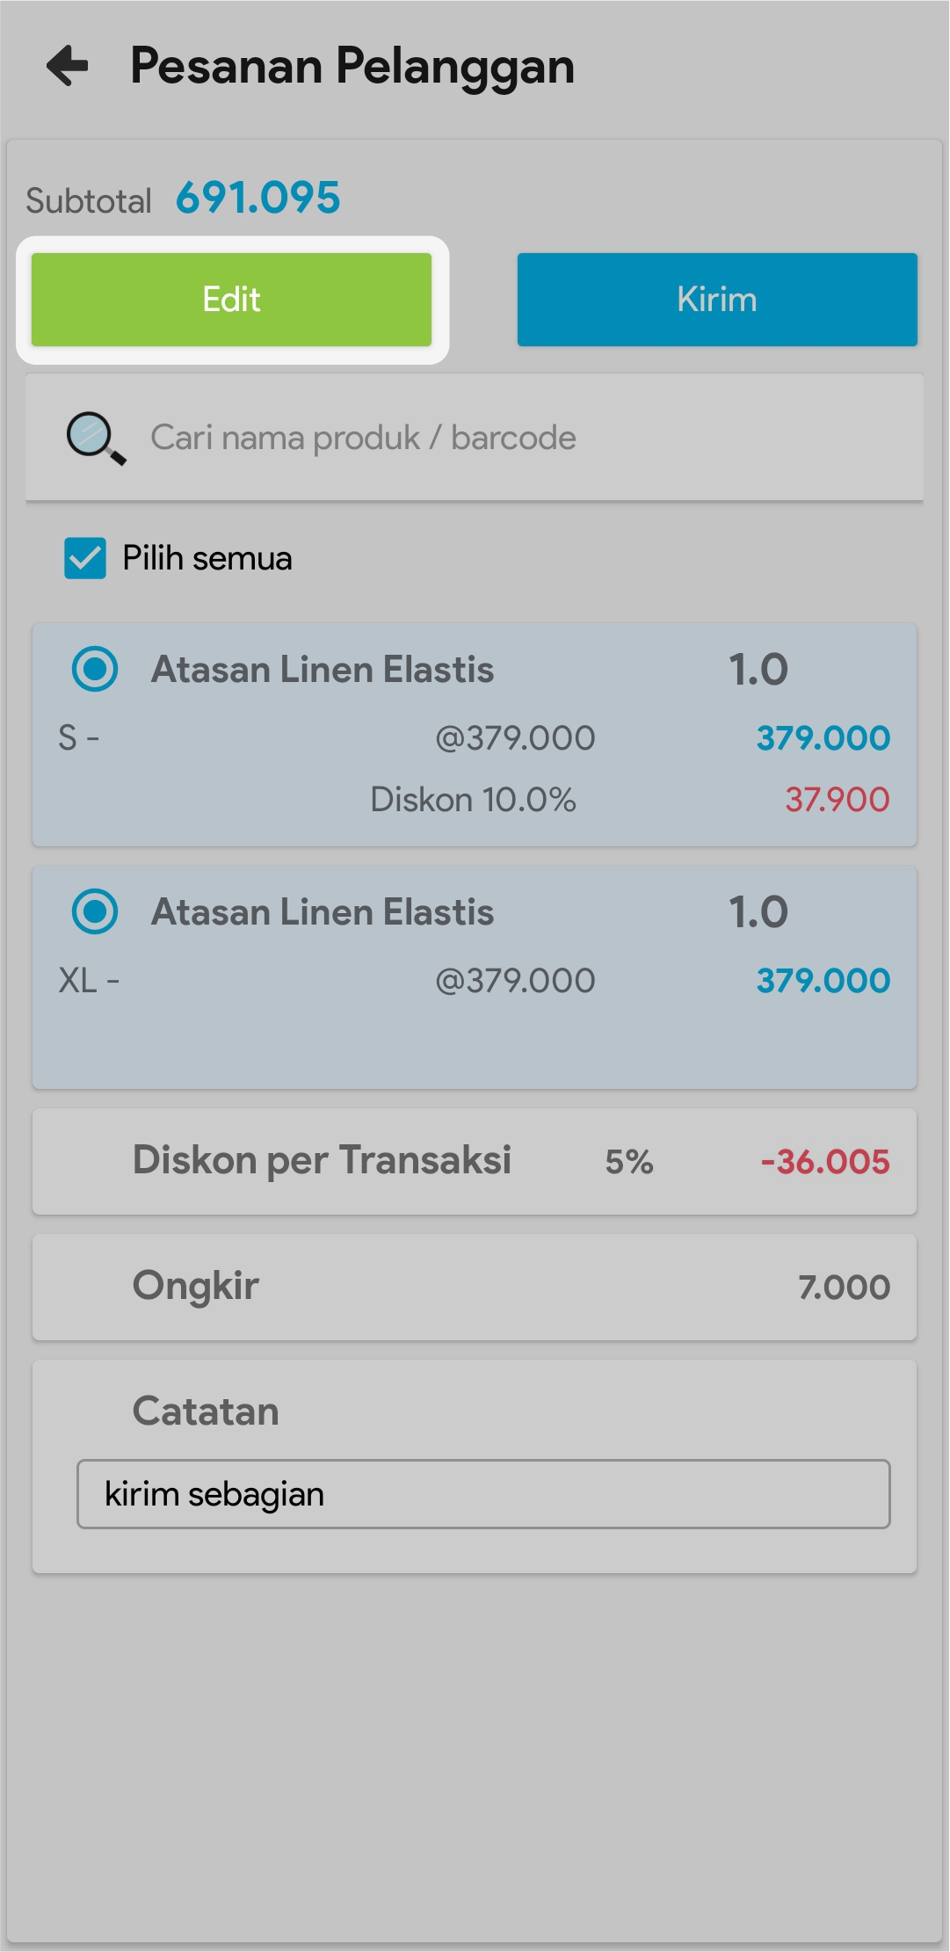Click the 5% transaction discount percentage
This screenshot has width=950, height=1952.
[628, 1162]
